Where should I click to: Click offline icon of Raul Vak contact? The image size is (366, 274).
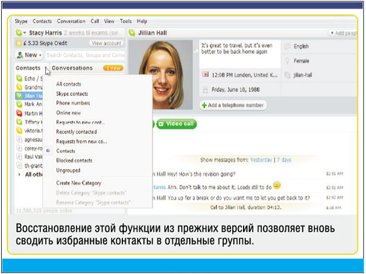(x=19, y=157)
